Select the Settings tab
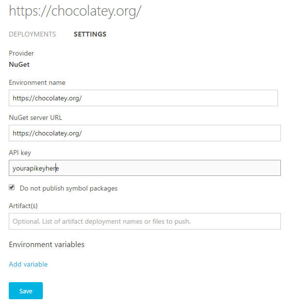Image resolution: width=296 pixels, height=307 pixels. (90, 34)
